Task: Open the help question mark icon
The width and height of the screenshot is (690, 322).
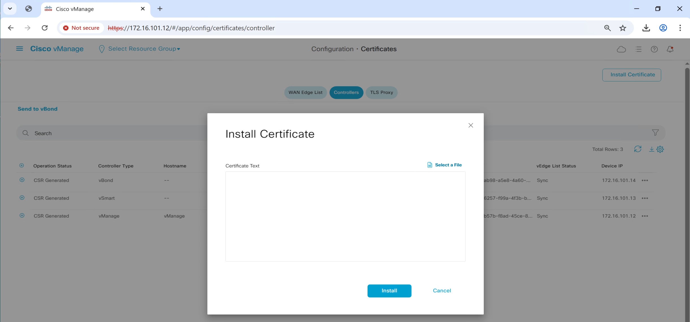Action: 654,49
